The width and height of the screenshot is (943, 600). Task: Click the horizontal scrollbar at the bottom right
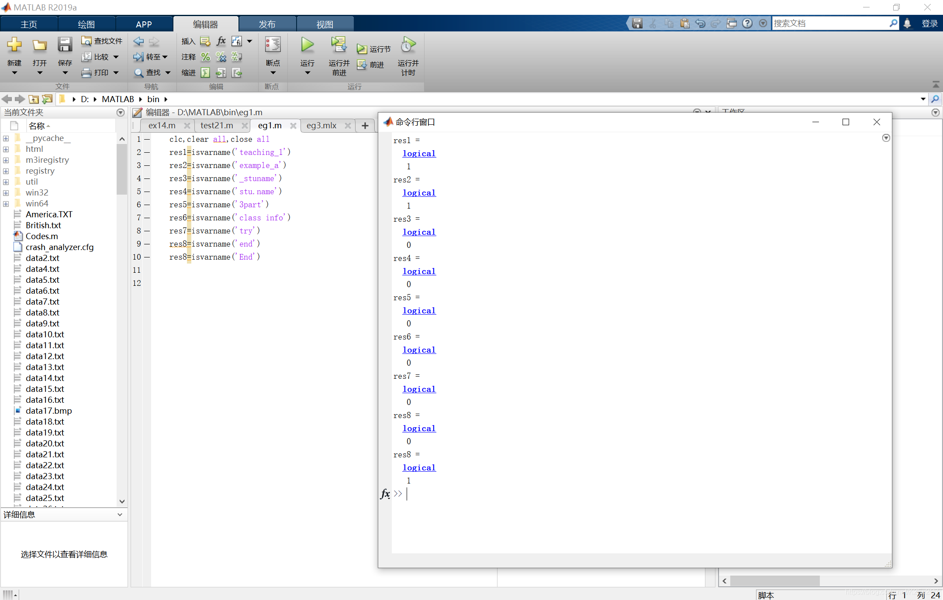[x=774, y=581]
